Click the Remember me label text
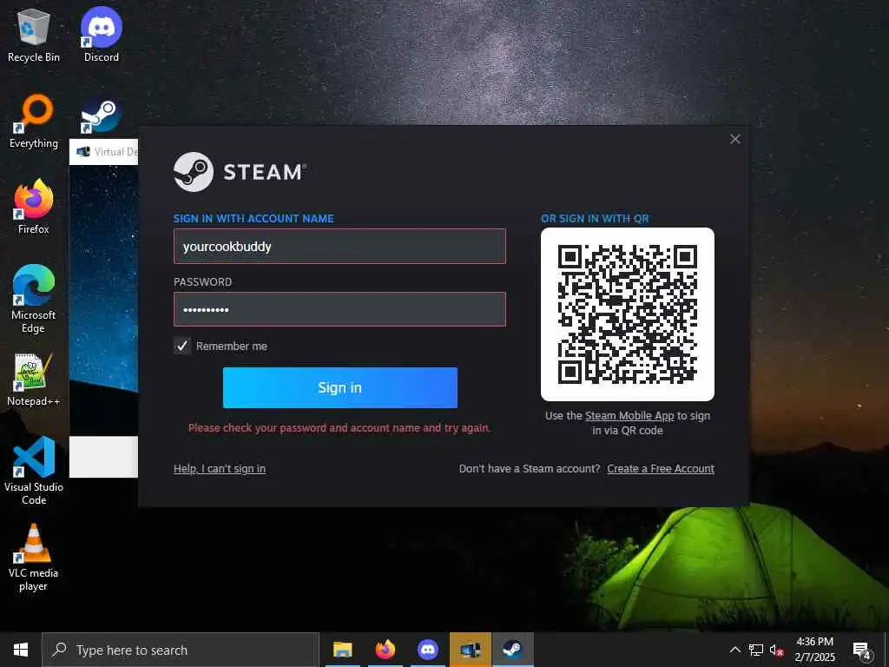The width and height of the screenshot is (889, 667). click(231, 346)
